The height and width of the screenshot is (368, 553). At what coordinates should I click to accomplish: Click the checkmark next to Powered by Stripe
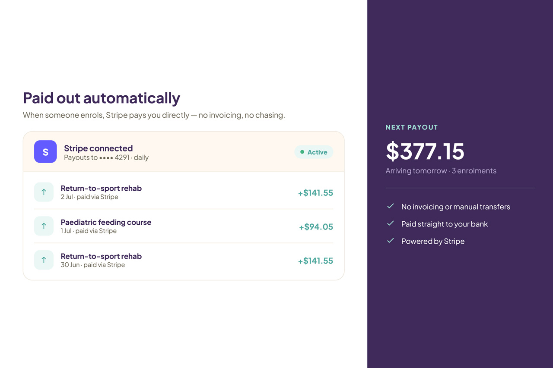[x=391, y=241]
